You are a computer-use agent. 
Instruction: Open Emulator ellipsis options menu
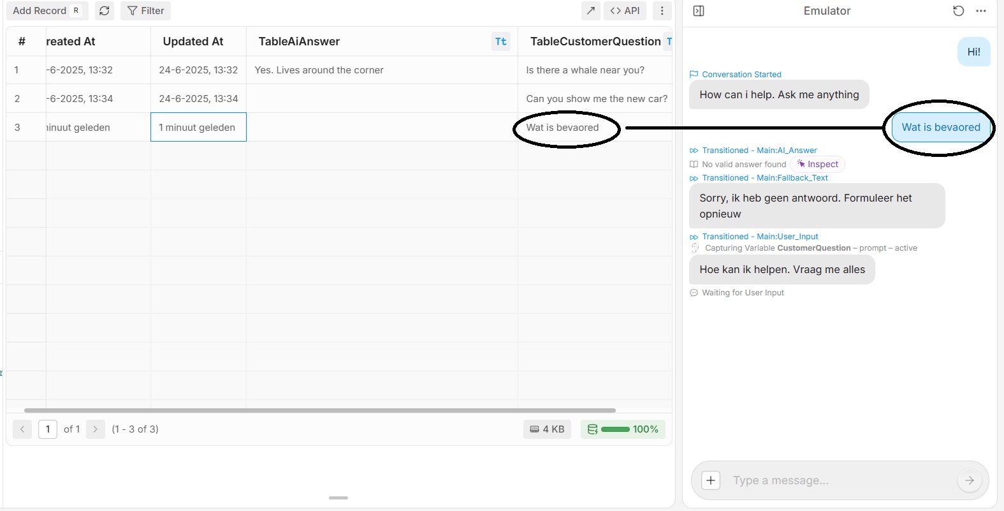[x=981, y=11]
